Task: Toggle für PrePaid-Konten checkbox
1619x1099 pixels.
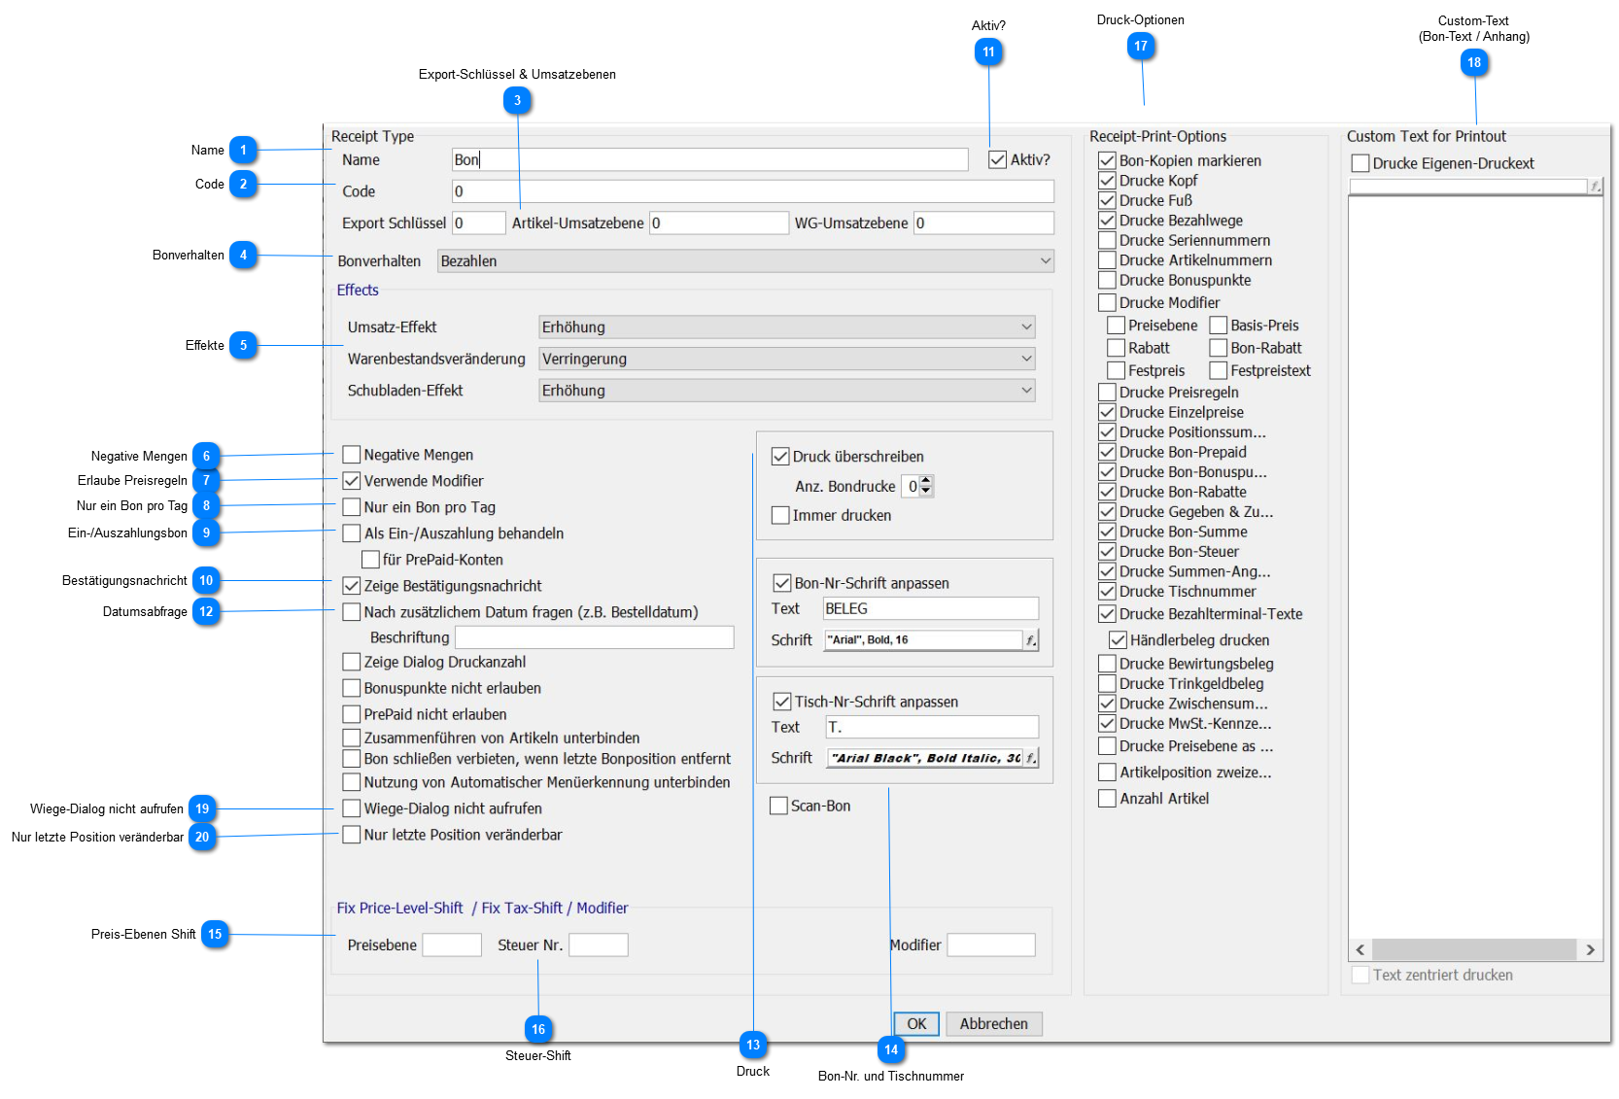Action: tap(370, 560)
